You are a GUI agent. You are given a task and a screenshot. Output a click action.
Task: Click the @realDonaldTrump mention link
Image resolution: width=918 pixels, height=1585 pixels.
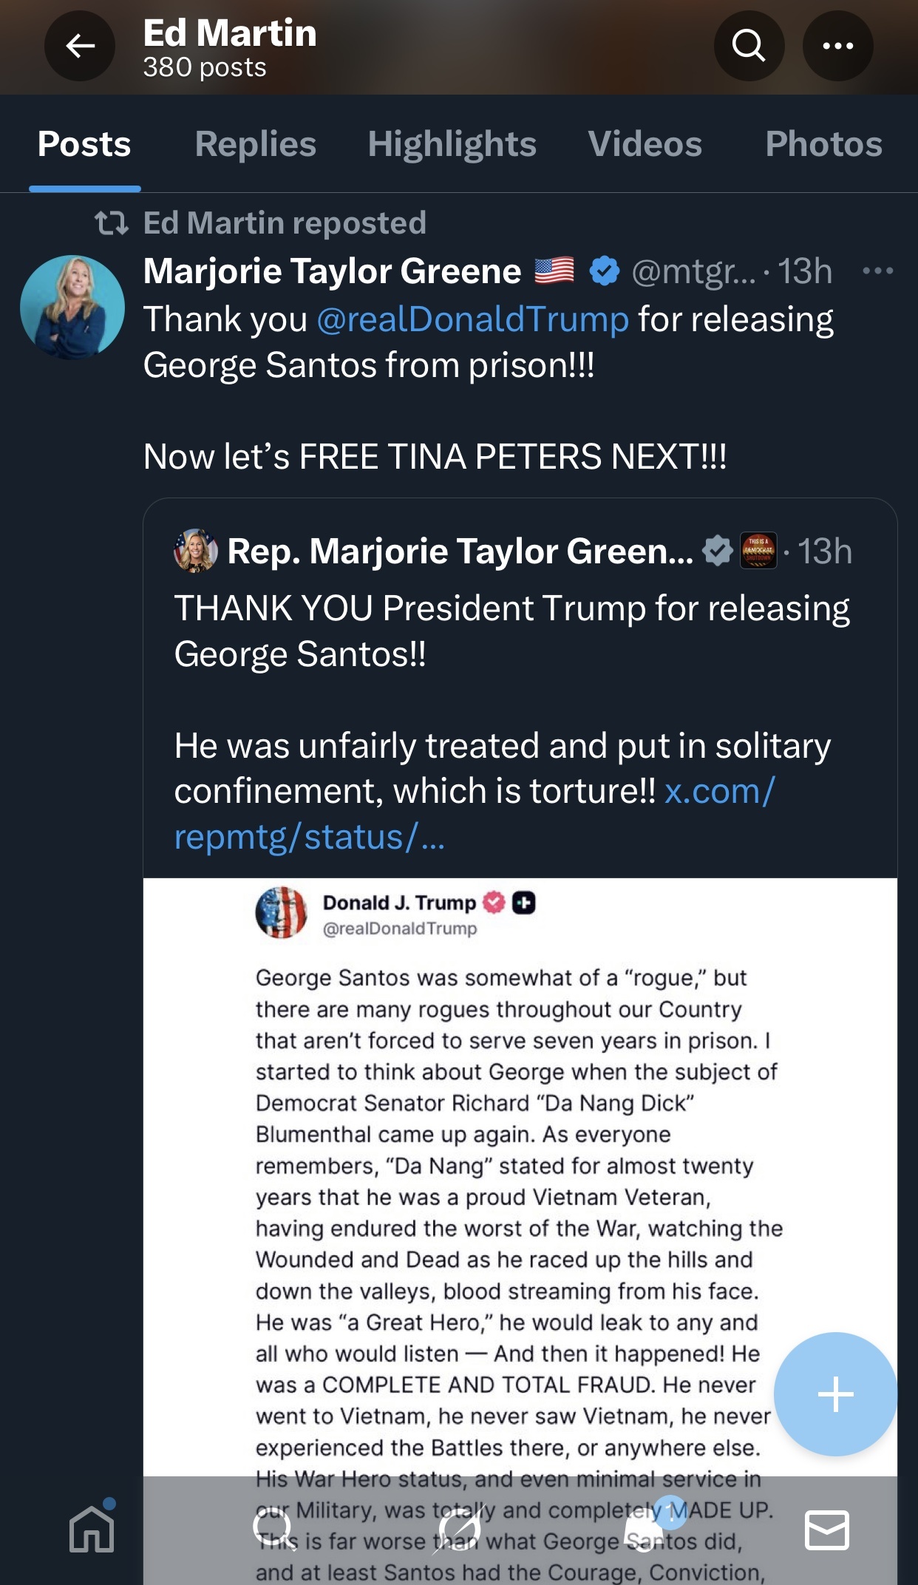pyautogui.click(x=472, y=319)
